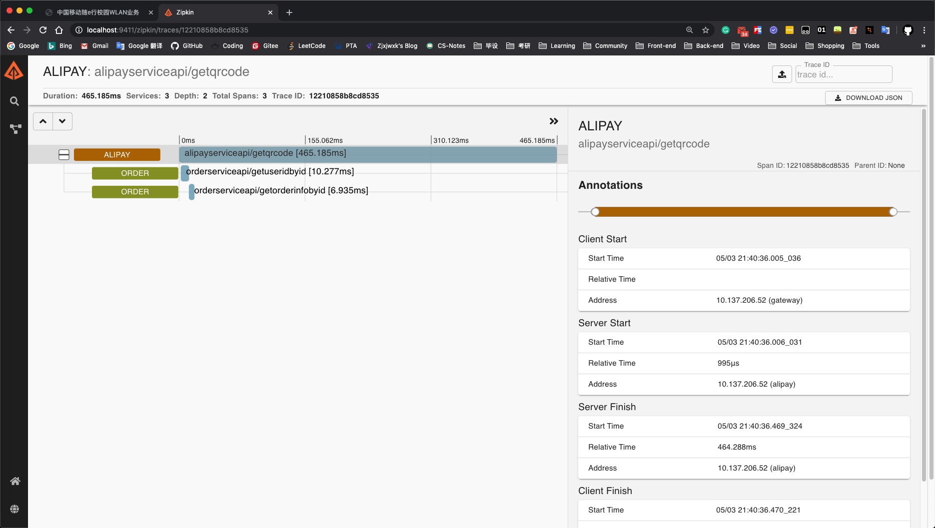Bookmark this page with star icon
935x528 pixels.
pos(706,30)
